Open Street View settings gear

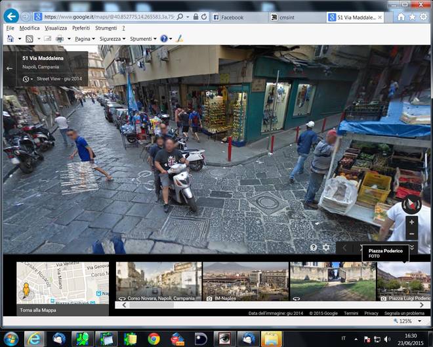(x=326, y=248)
